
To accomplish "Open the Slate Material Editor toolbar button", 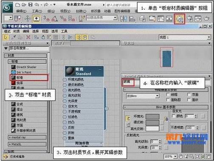I will pos(179,19).
